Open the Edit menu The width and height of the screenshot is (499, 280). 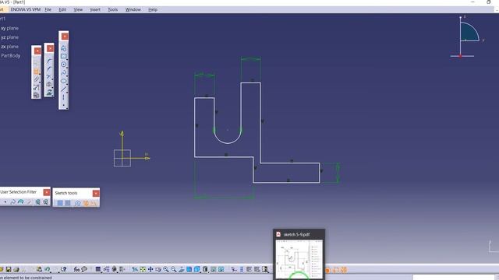tap(62, 9)
